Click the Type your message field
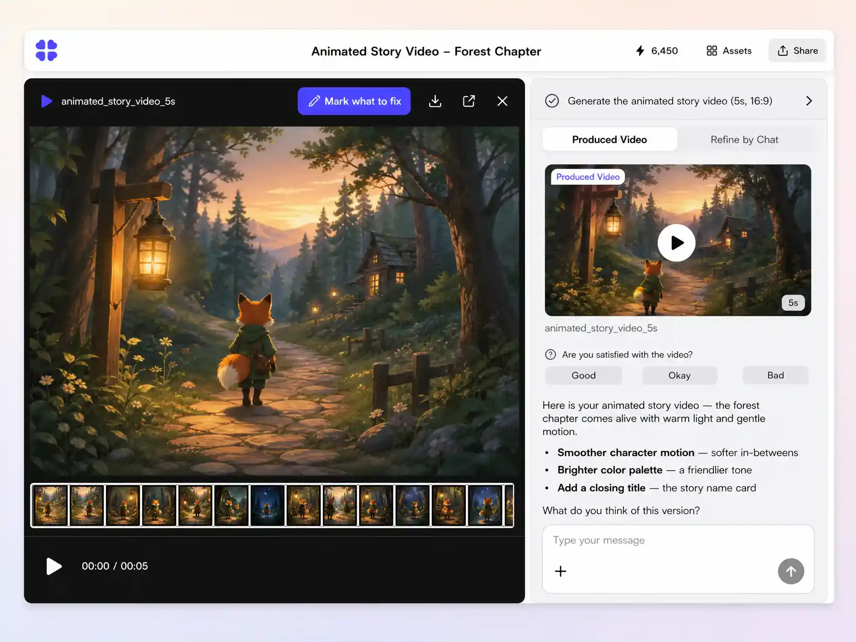This screenshot has width=856, height=642. click(677, 540)
